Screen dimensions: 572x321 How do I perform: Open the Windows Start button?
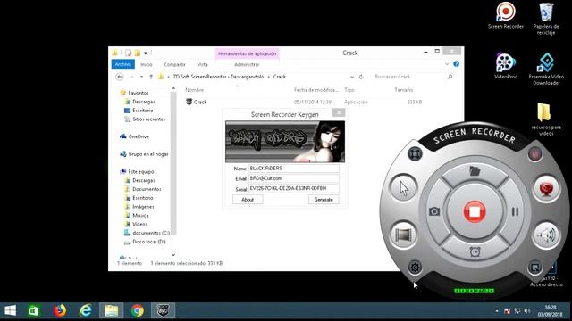[x=10, y=311]
